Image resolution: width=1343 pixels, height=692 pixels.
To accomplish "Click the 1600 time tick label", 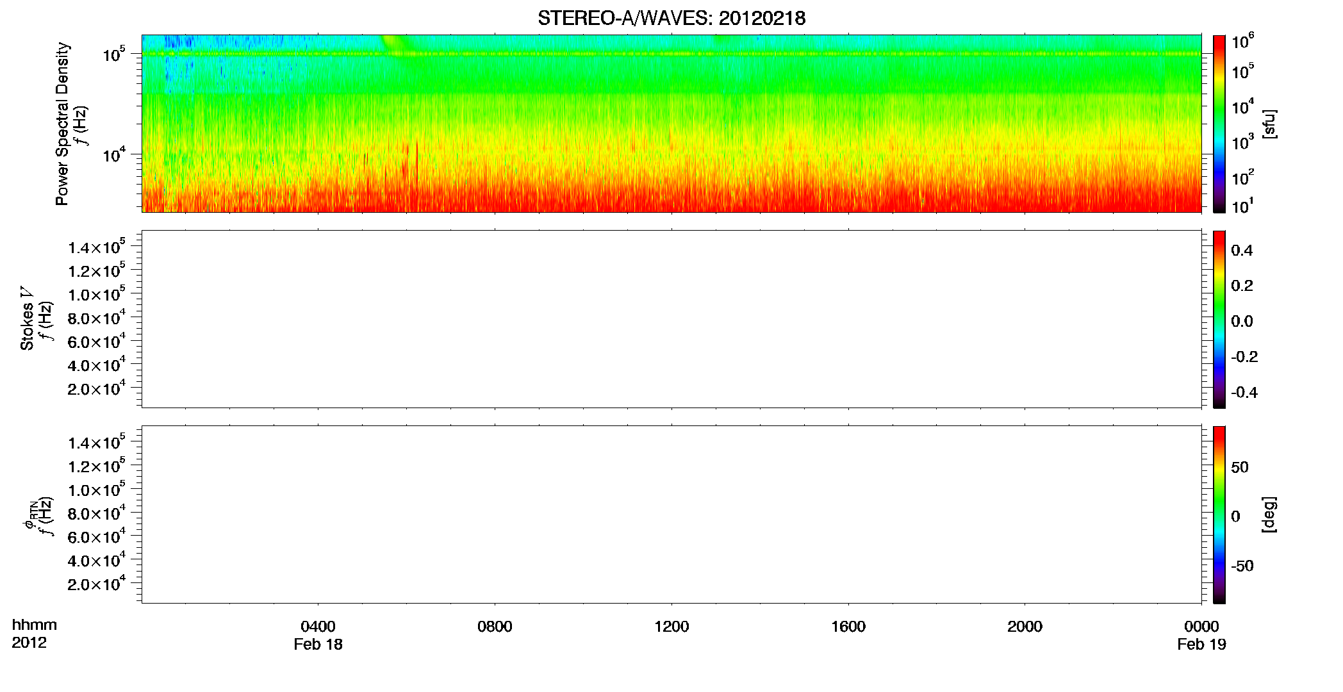I will tap(848, 627).
